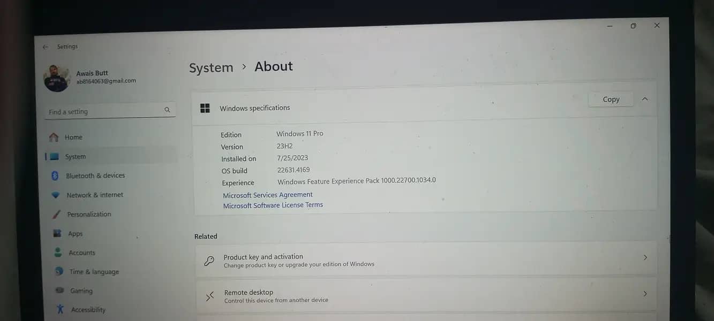Click the Bluetooth & devices icon
This screenshot has width=714, height=321.
[x=55, y=175]
